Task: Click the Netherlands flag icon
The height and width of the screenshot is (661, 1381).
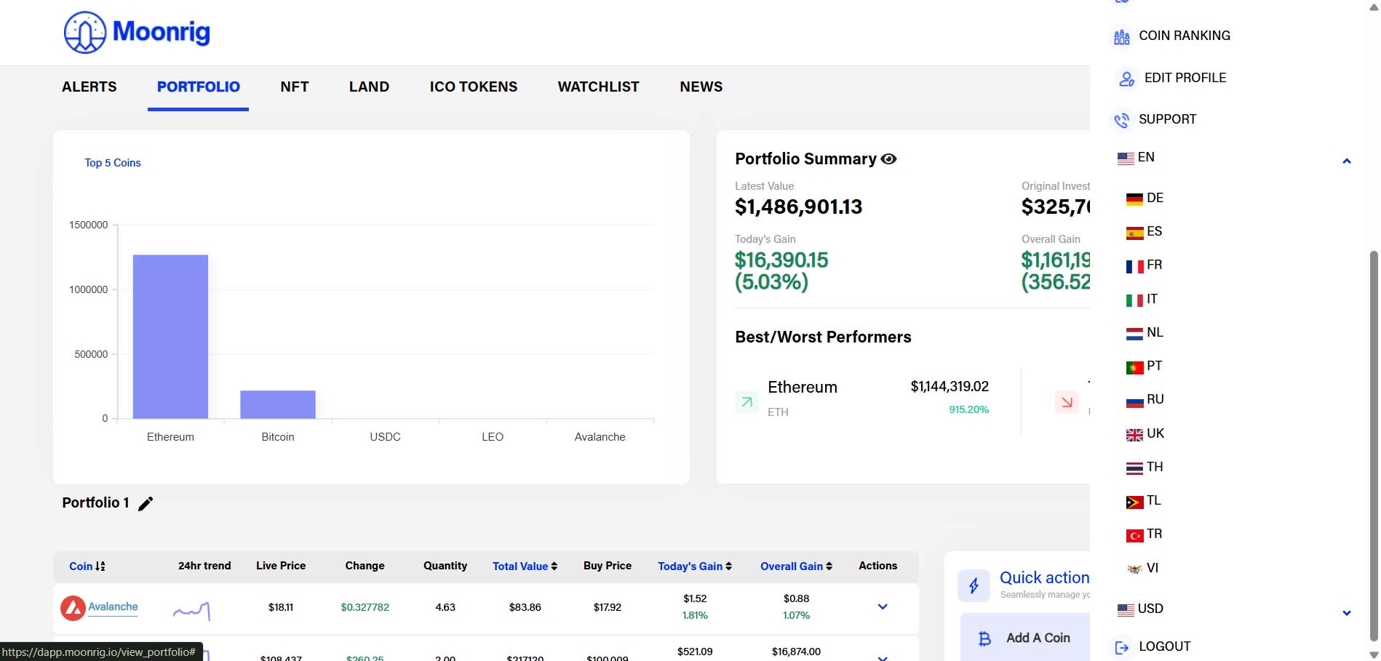Action: tap(1134, 334)
